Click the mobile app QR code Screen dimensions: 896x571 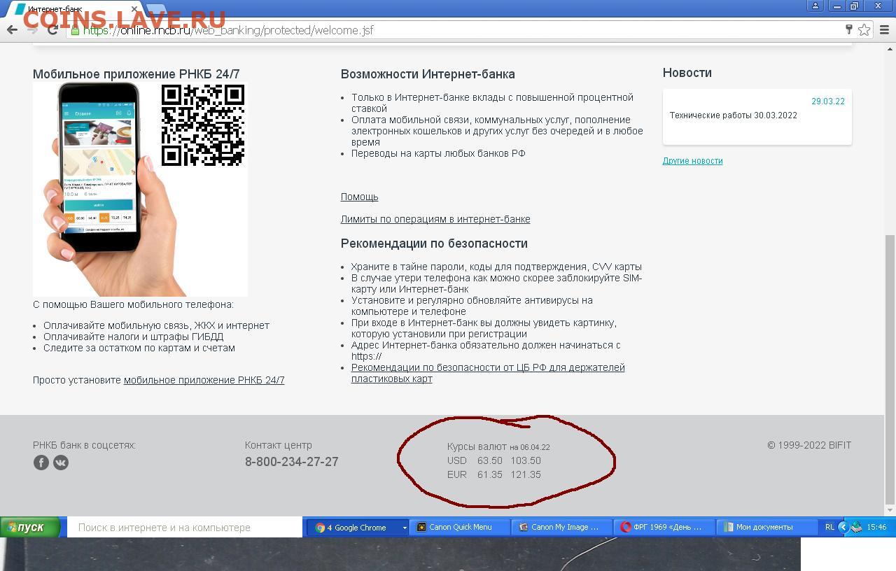coord(203,125)
